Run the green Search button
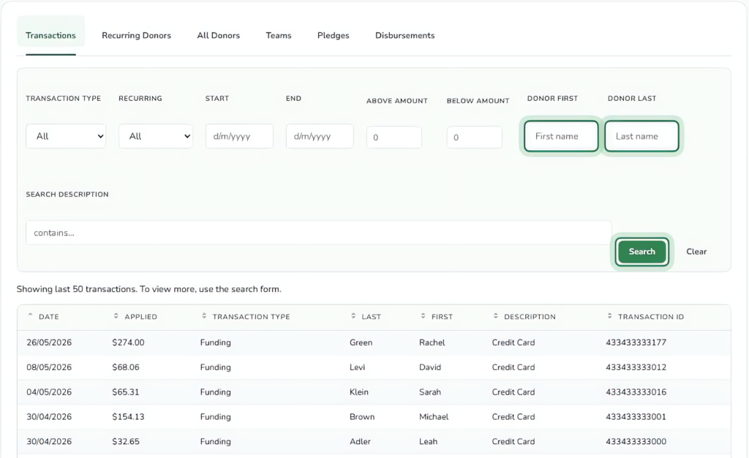The height and width of the screenshot is (458, 749). pyautogui.click(x=642, y=252)
